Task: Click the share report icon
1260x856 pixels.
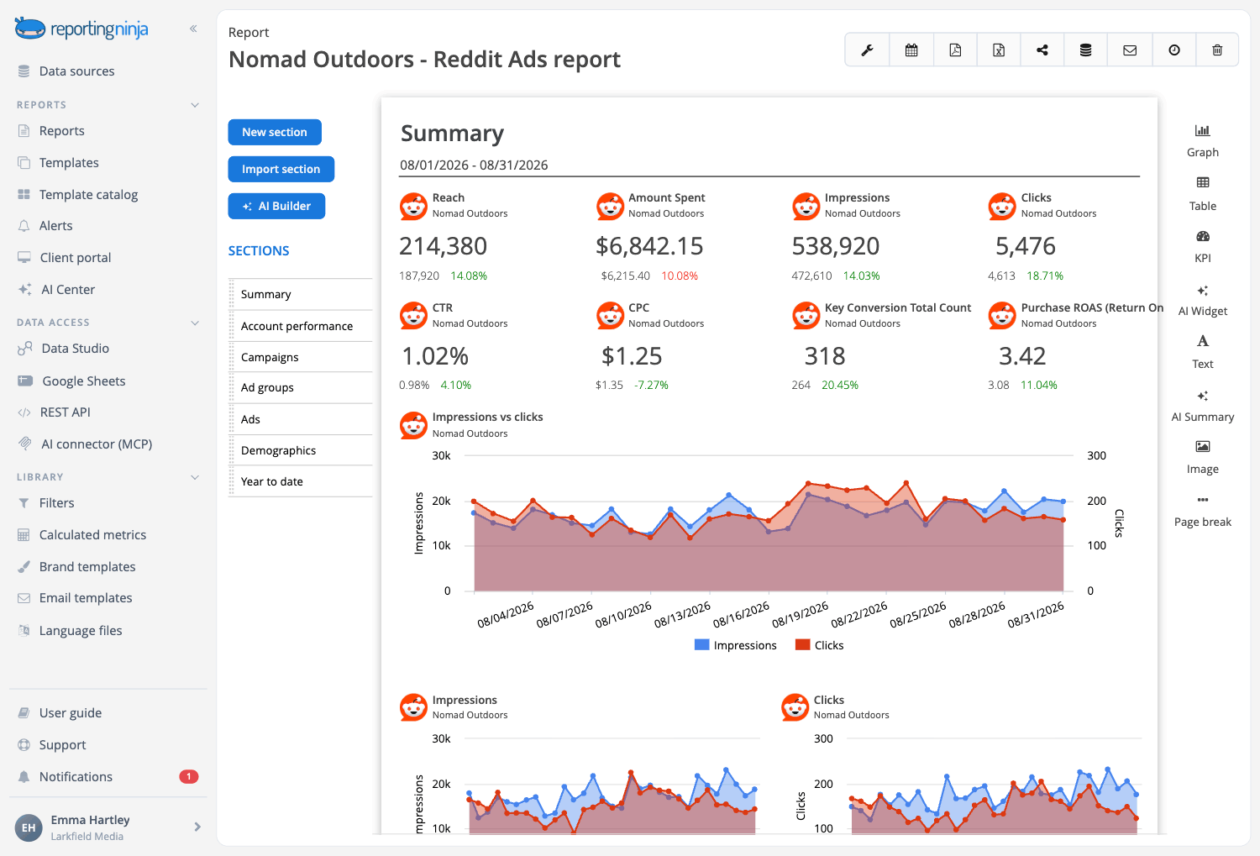Action: pos(1042,50)
